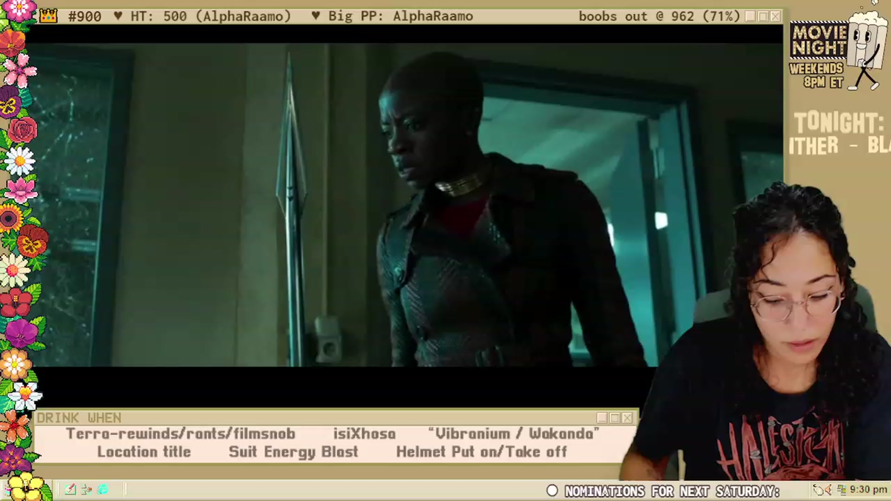
Task: Click the crown icon in title bar
Action: click(x=48, y=17)
